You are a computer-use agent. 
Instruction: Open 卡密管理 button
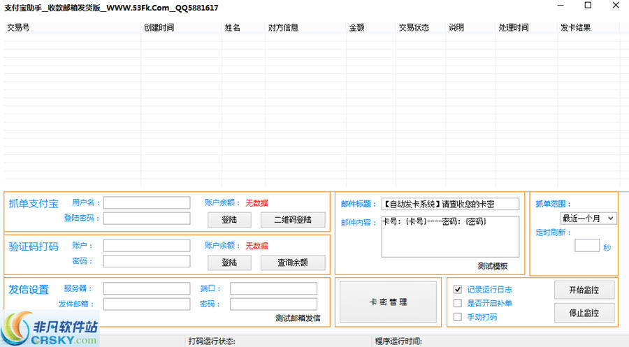[388, 302]
